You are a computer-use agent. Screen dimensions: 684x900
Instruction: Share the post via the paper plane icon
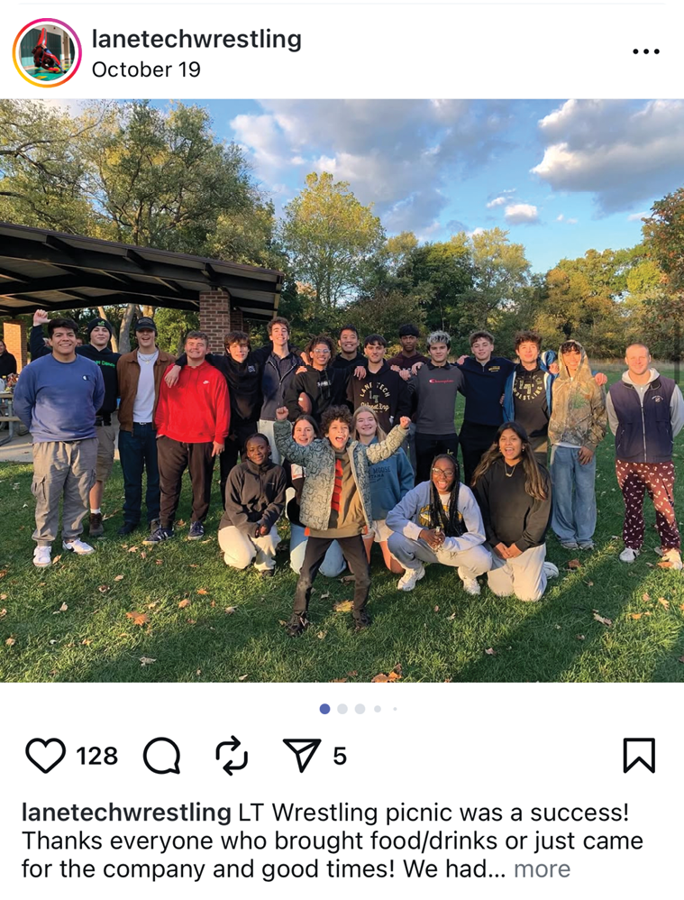(x=302, y=756)
